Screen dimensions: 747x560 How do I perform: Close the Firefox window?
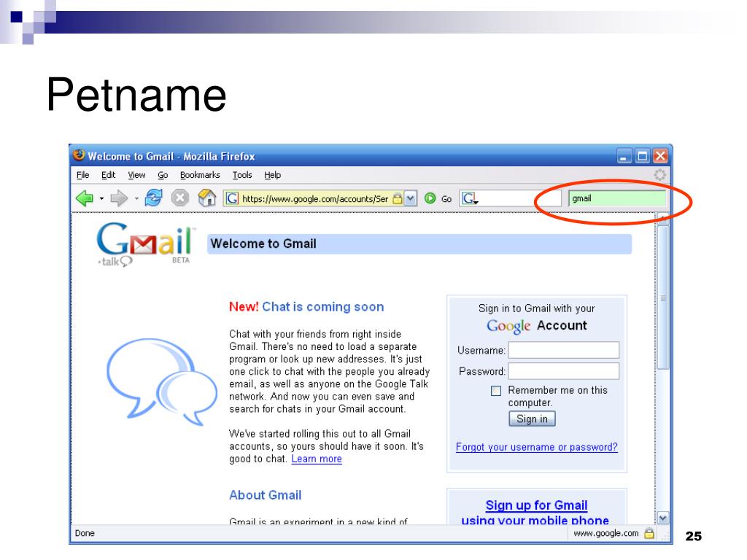click(x=660, y=156)
